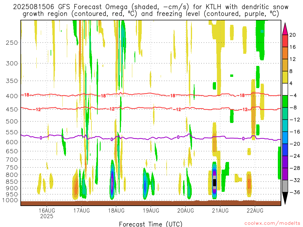
Task: Click the colorbar value label 20
Action: (x=293, y=35)
